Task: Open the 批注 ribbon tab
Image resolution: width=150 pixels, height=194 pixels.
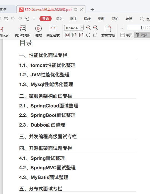Action: (x=73, y=19)
